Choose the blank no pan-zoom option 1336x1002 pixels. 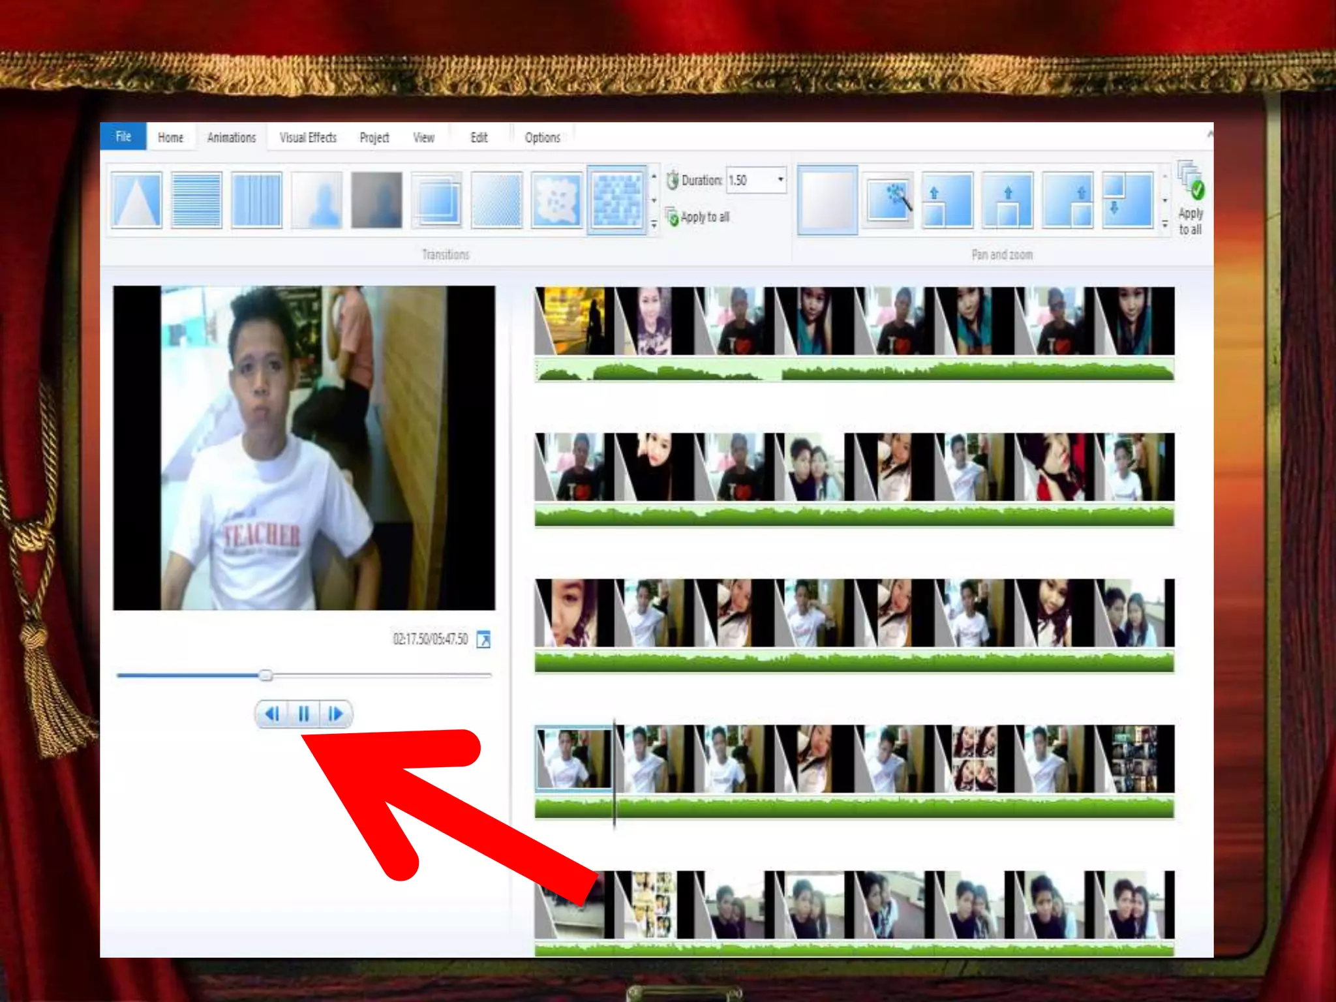[x=827, y=200]
